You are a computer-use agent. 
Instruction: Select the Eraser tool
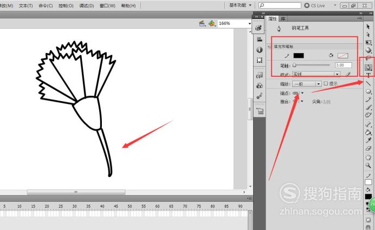(x=368, y=148)
